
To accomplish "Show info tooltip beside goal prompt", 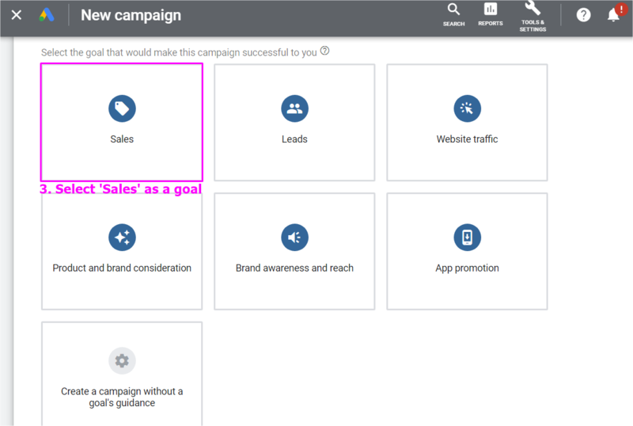I will [x=324, y=51].
